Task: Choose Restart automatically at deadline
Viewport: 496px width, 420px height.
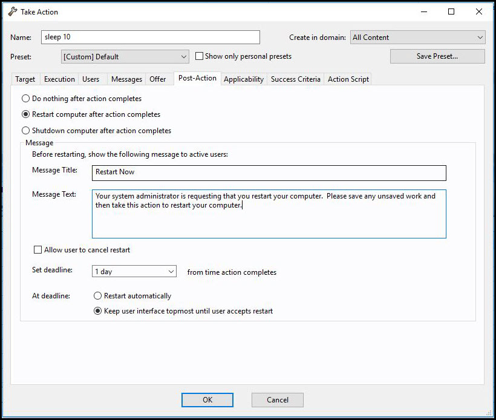Action: 97,296
